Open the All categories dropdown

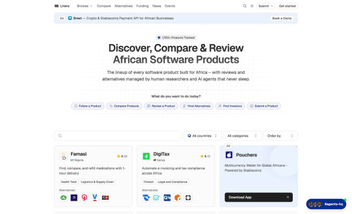[242, 135]
